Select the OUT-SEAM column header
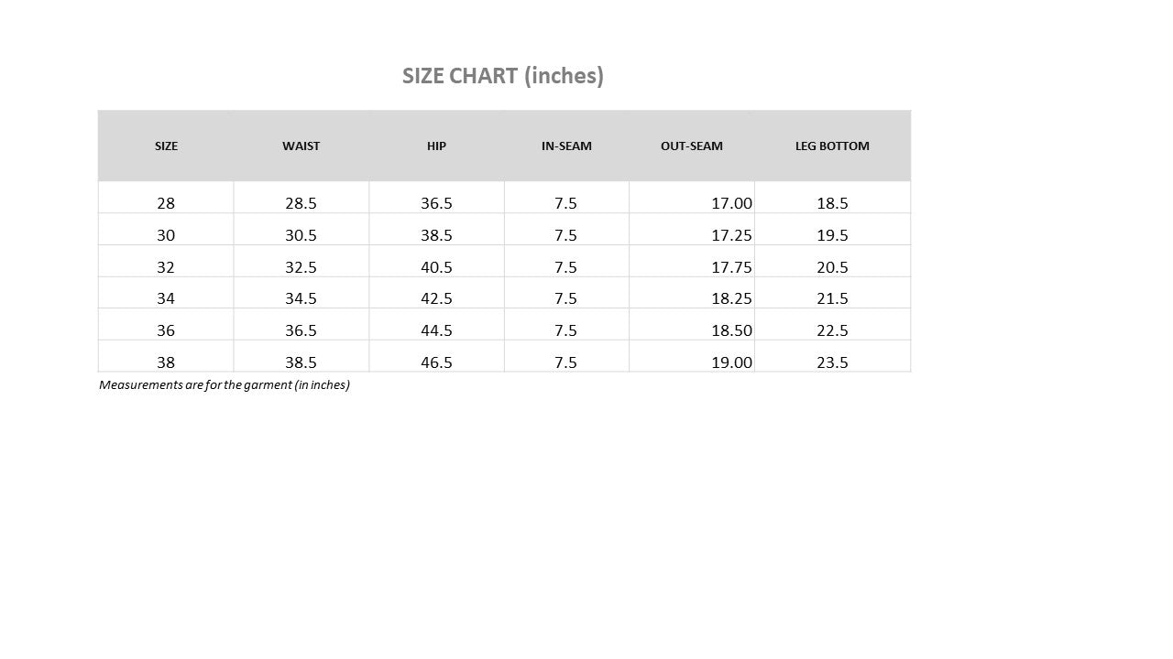The width and height of the screenshot is (1173, 659). pos(692,146)
